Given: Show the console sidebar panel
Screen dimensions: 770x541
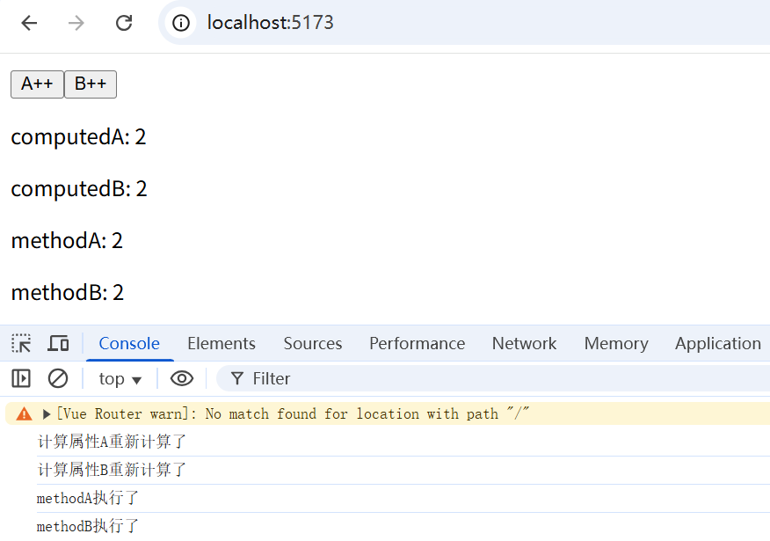Looking at the screenshot, I should (x=21, y=378).
